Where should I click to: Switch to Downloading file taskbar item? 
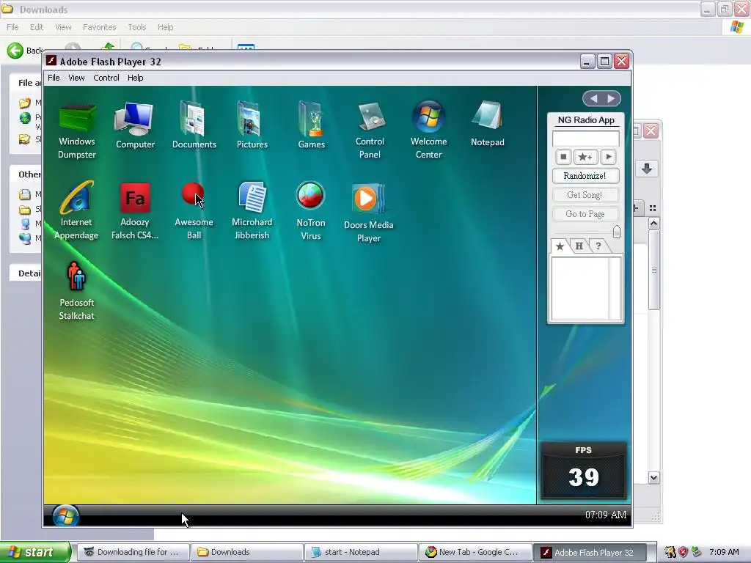click(133, 552)
